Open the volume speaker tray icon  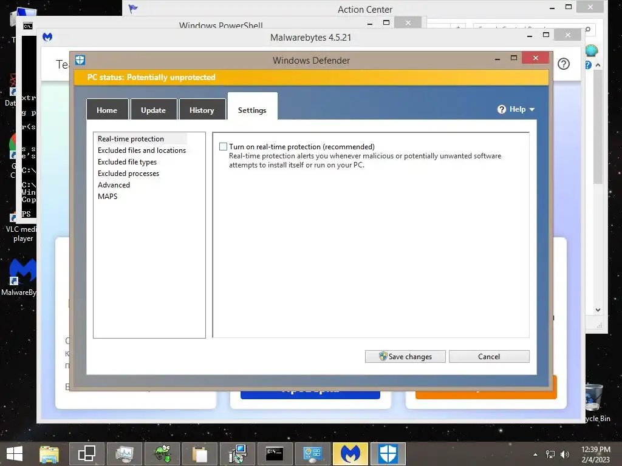(x=564, y=454)
